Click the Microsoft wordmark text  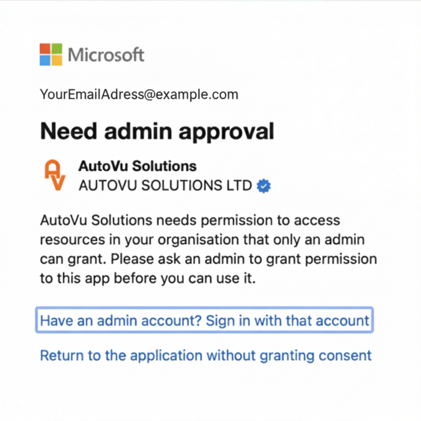106,55
